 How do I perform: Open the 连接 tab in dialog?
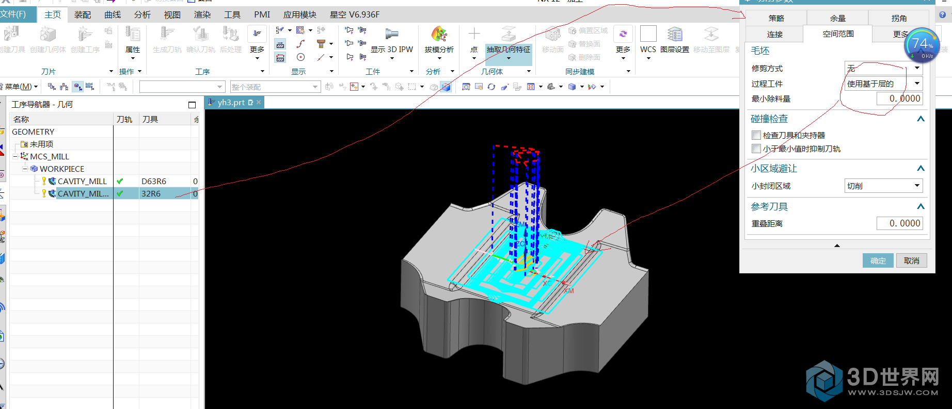point(774,34)
